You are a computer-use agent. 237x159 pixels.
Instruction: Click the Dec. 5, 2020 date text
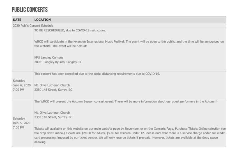(22, 123)
